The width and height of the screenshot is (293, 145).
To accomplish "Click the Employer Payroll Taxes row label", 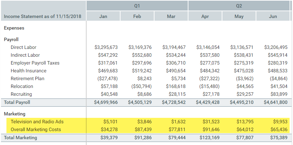I will (35, 63).
